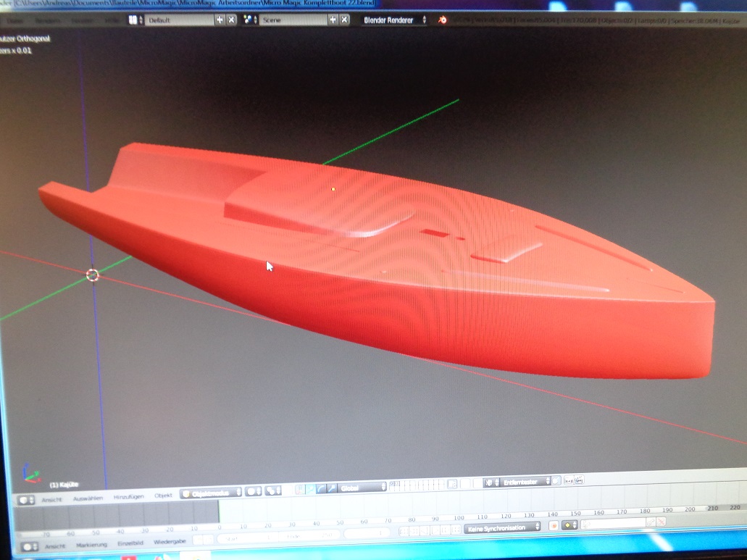Open the Ansicht menu of the 3D view
The height and width of the screenshot is (560, 747).
[x=52, y=500]
